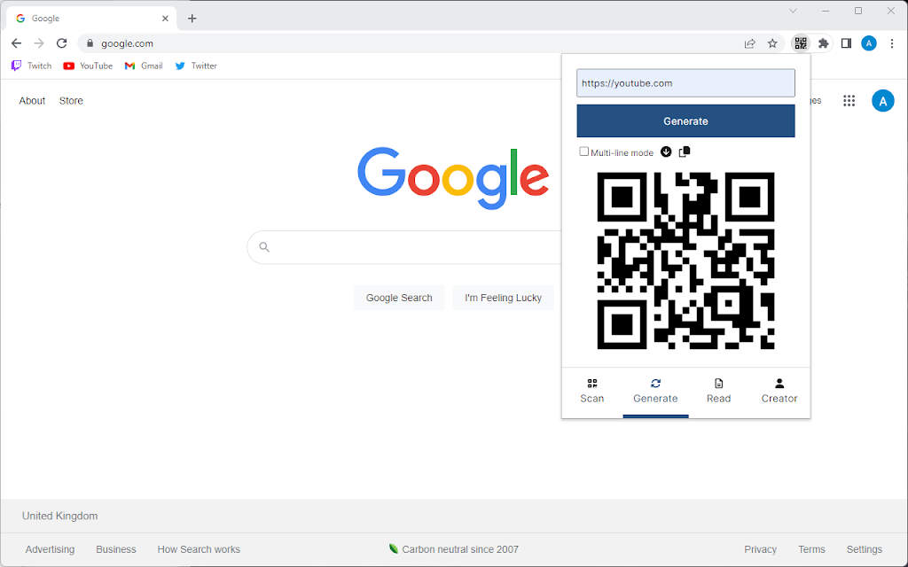This screenshot has height=567, width=908.
Task: Open the Terms footer link
Action: click(811, 549)
